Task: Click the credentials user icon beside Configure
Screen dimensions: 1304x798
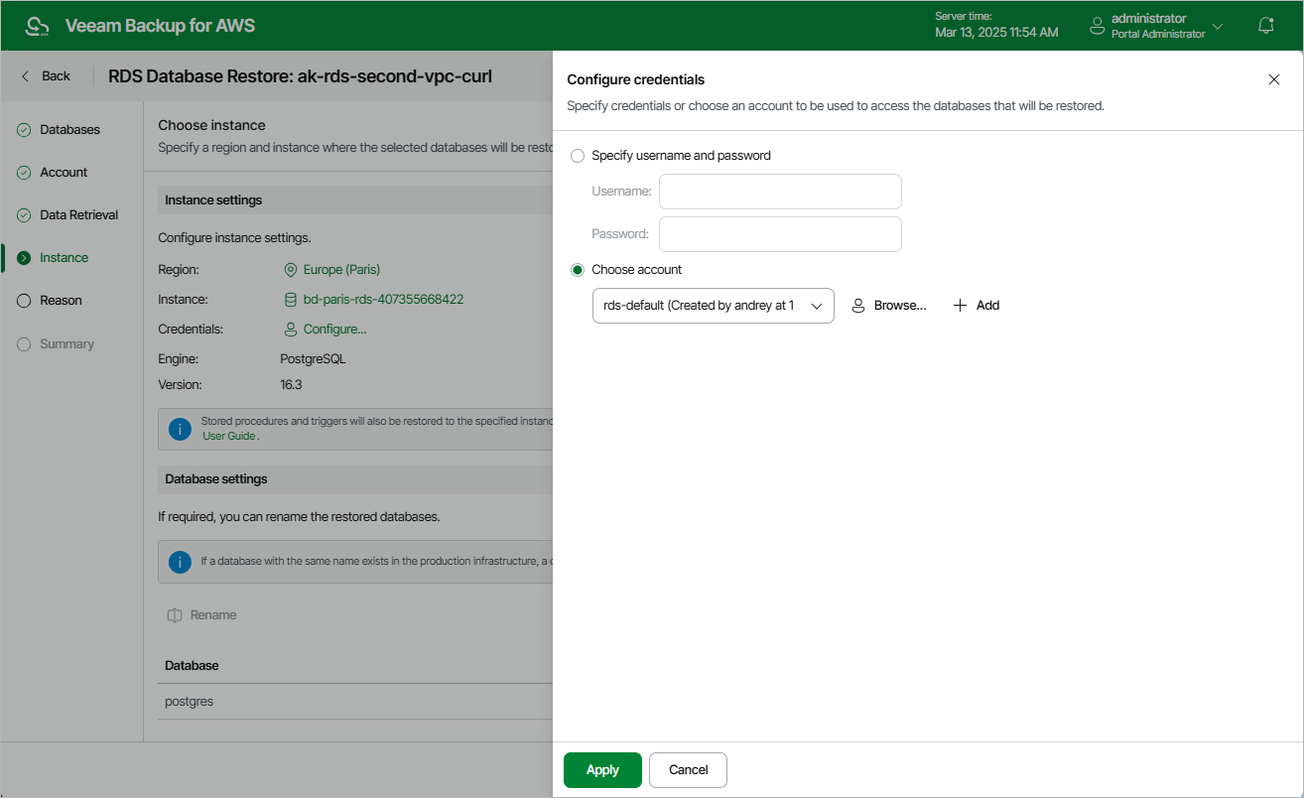Action: coord(291,330)
